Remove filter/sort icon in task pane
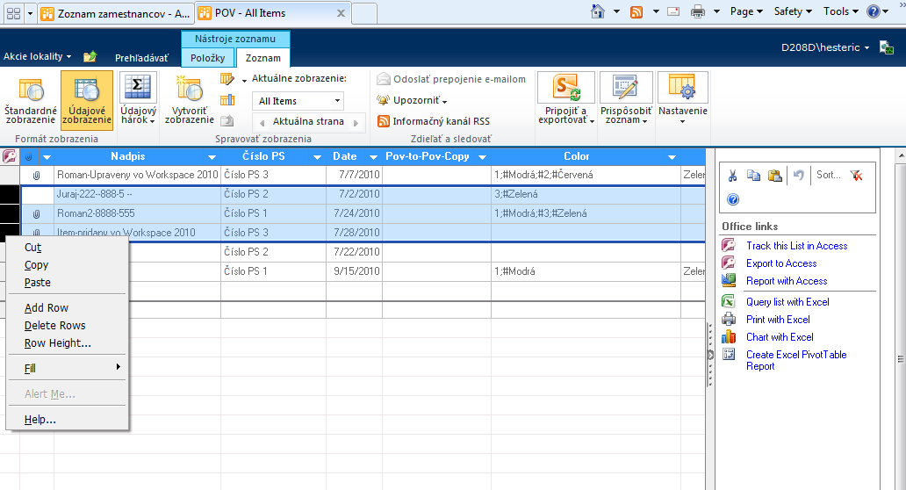Image resolution: width=906 pixels, height=490 pixels. (856, 176)
